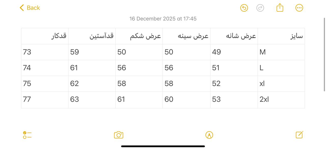Select the سایز column header cell
The height and width of the screenshot is (150, 326).
coord(281,36)
